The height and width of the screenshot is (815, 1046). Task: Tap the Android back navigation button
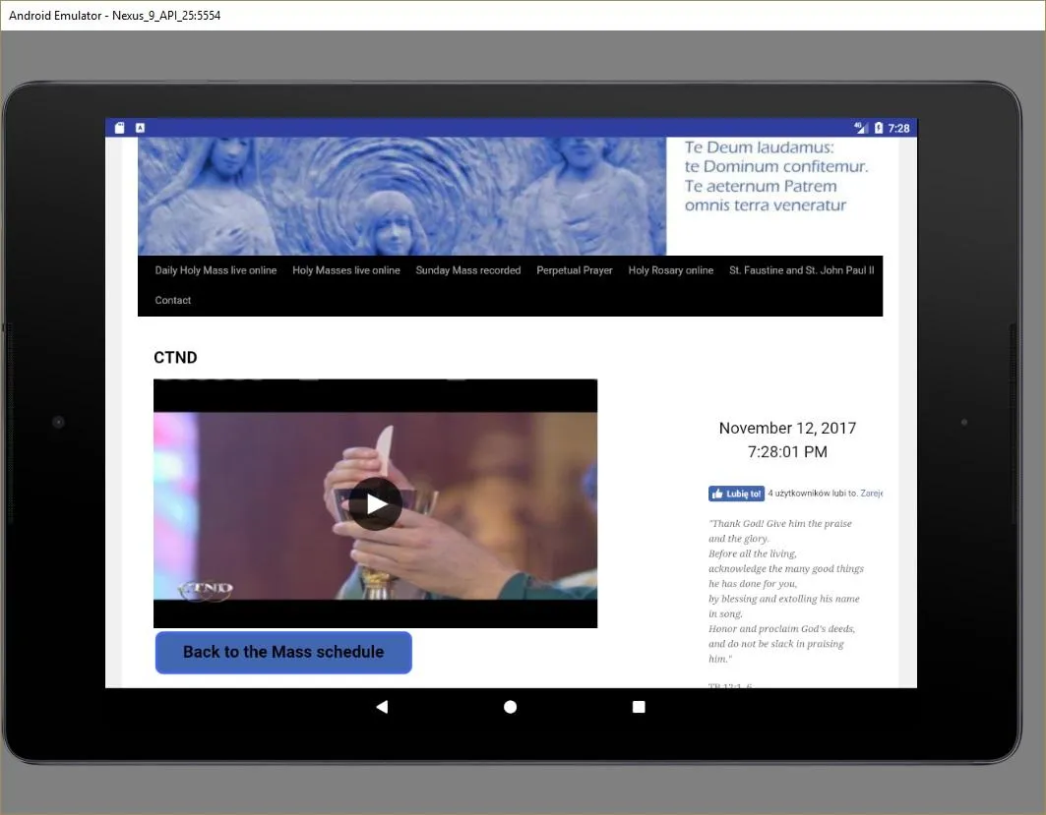382,707
